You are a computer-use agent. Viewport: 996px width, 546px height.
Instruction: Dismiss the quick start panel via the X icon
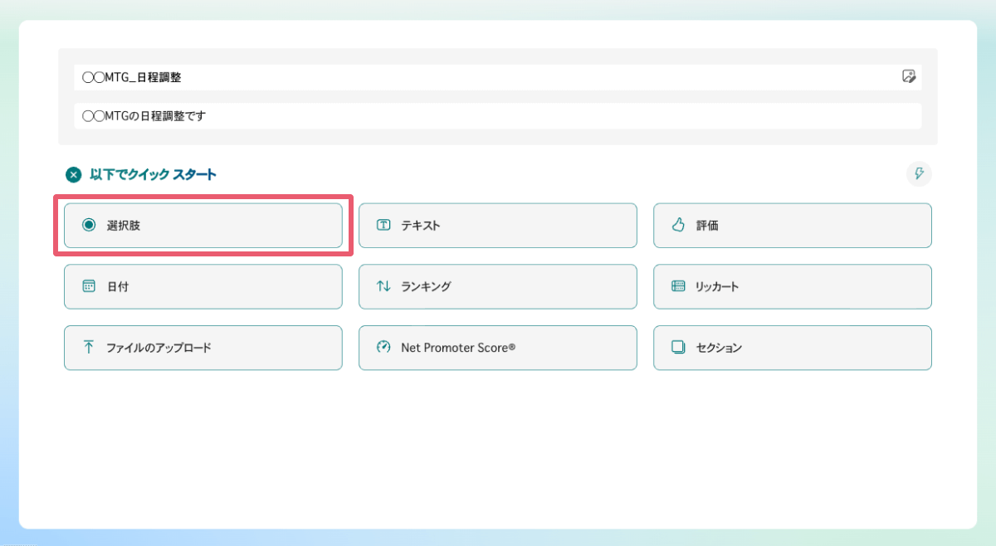[72, 174]
